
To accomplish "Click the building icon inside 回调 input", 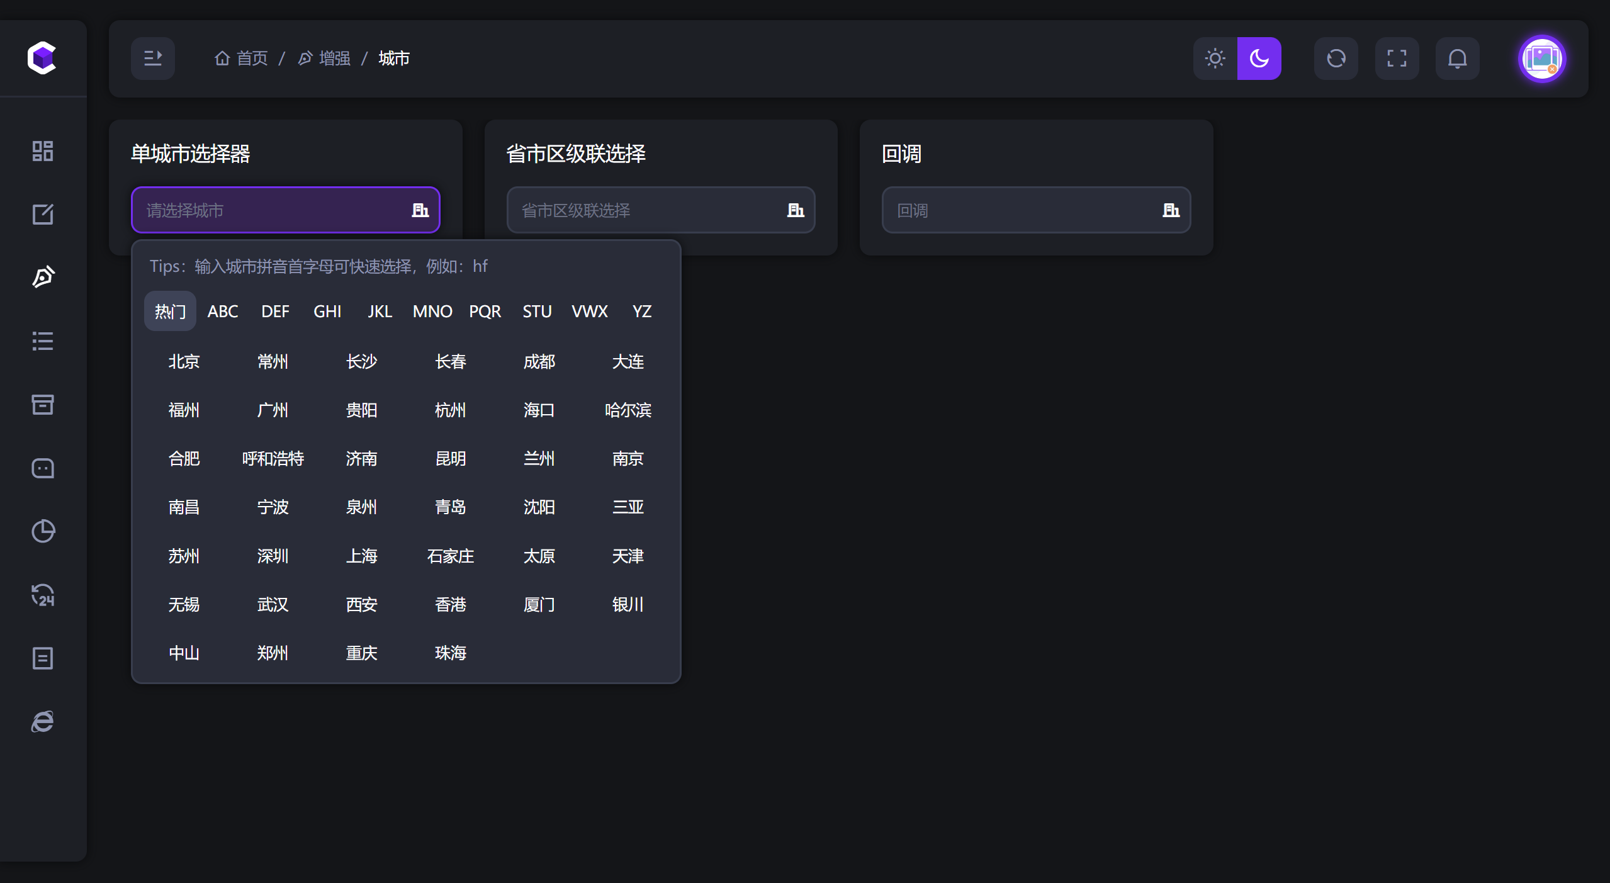I will point(1171,210).
